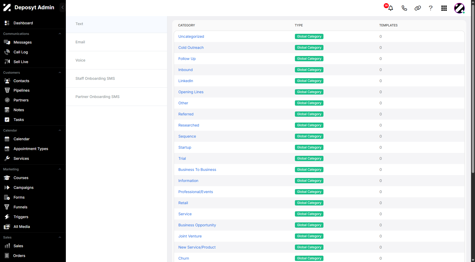Open Pipelines in the sidebar

21,90
